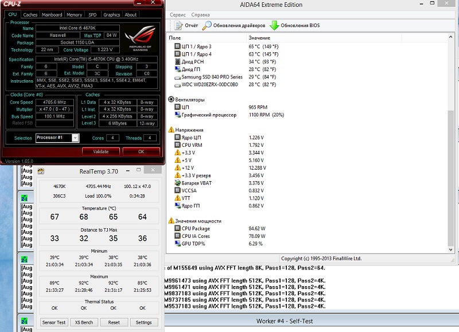The width and height of the screenshot is (459, 332).
Task: Click the RealTemp title bar app icon
Action: coord(41,171)
